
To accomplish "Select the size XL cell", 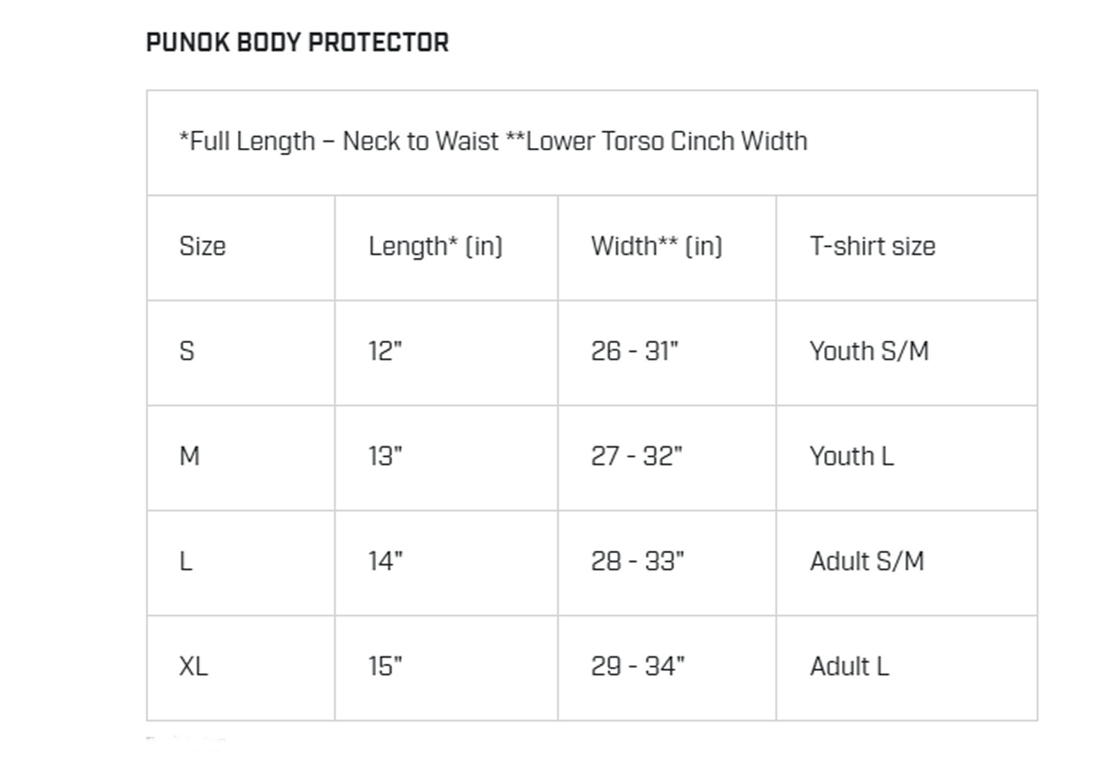I will pos(193,666).
